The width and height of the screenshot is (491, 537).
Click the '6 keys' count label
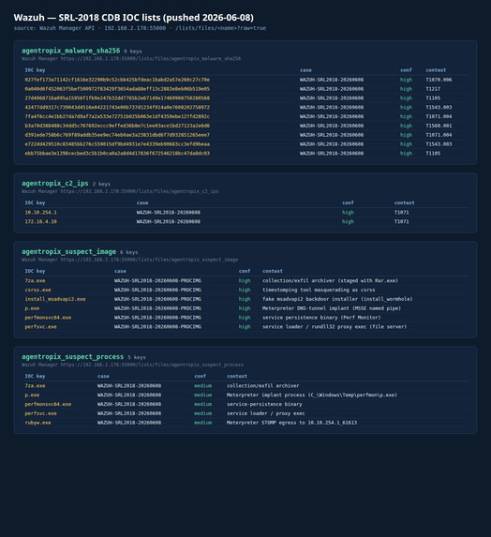[128, 252]
